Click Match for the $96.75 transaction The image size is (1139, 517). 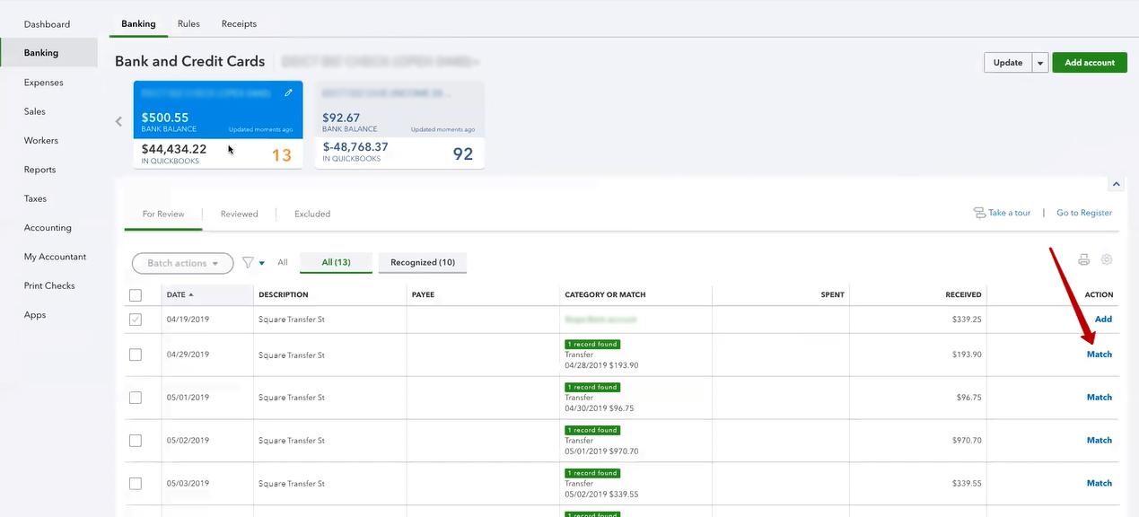click(x=1100, y=398)
